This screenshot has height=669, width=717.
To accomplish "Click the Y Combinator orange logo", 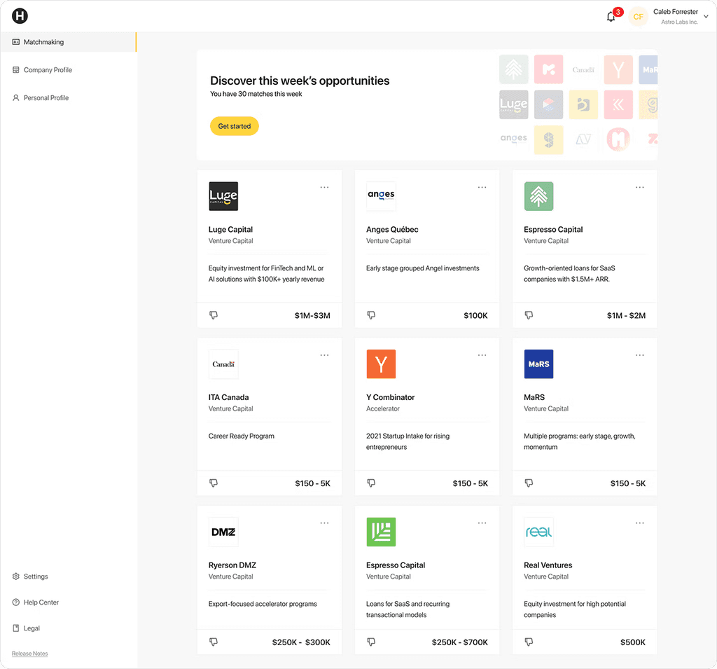I will coord(382,364).
